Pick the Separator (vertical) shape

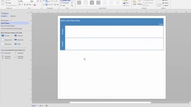(x=19, y=57)
